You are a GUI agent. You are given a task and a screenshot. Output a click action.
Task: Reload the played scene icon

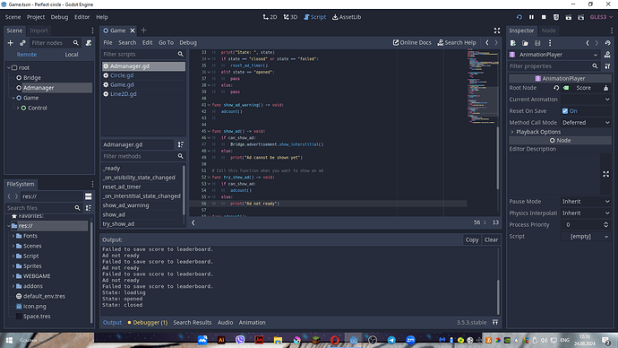pyautogui.click(x=519, y=17)
